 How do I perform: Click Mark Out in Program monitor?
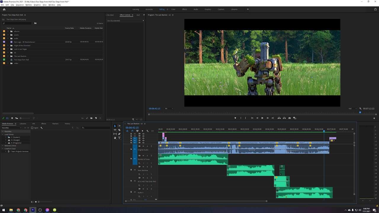(245, 118)
